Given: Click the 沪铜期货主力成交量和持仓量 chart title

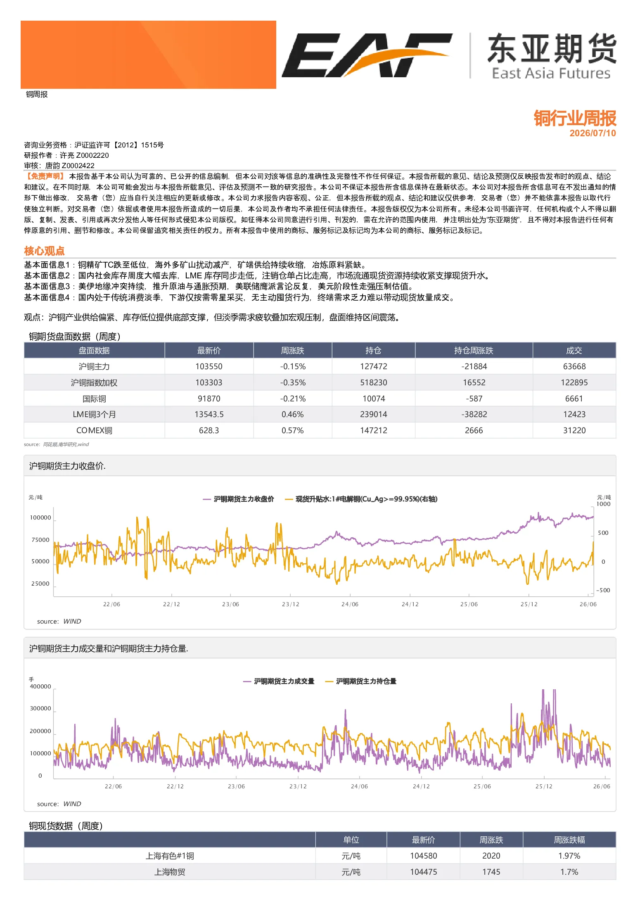Looking at the screenshot, I should coord(109,648).
